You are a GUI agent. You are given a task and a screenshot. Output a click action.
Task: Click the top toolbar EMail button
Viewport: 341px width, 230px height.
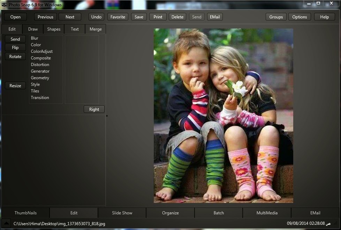click(215, 17)
